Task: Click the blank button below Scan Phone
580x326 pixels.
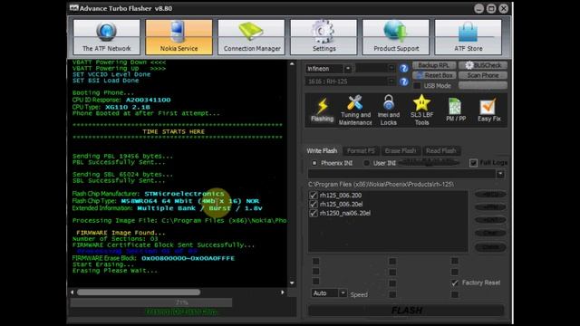Action: coord(483,85)
